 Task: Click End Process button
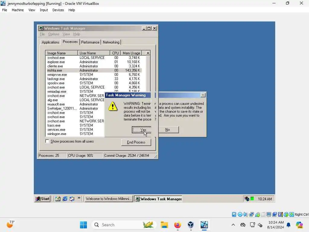coord(136,142)
